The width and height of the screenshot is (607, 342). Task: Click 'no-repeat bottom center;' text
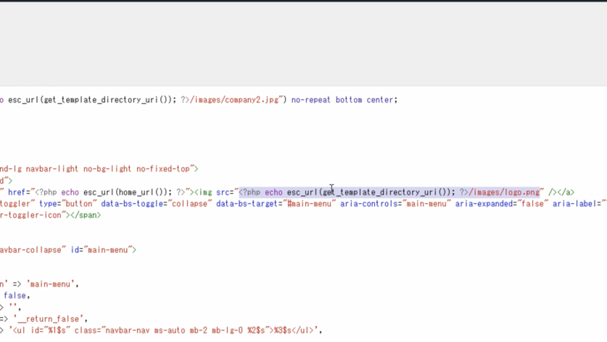coord(344,100)
